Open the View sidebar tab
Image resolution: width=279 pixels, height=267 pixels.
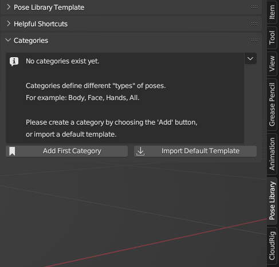point(272,63)
